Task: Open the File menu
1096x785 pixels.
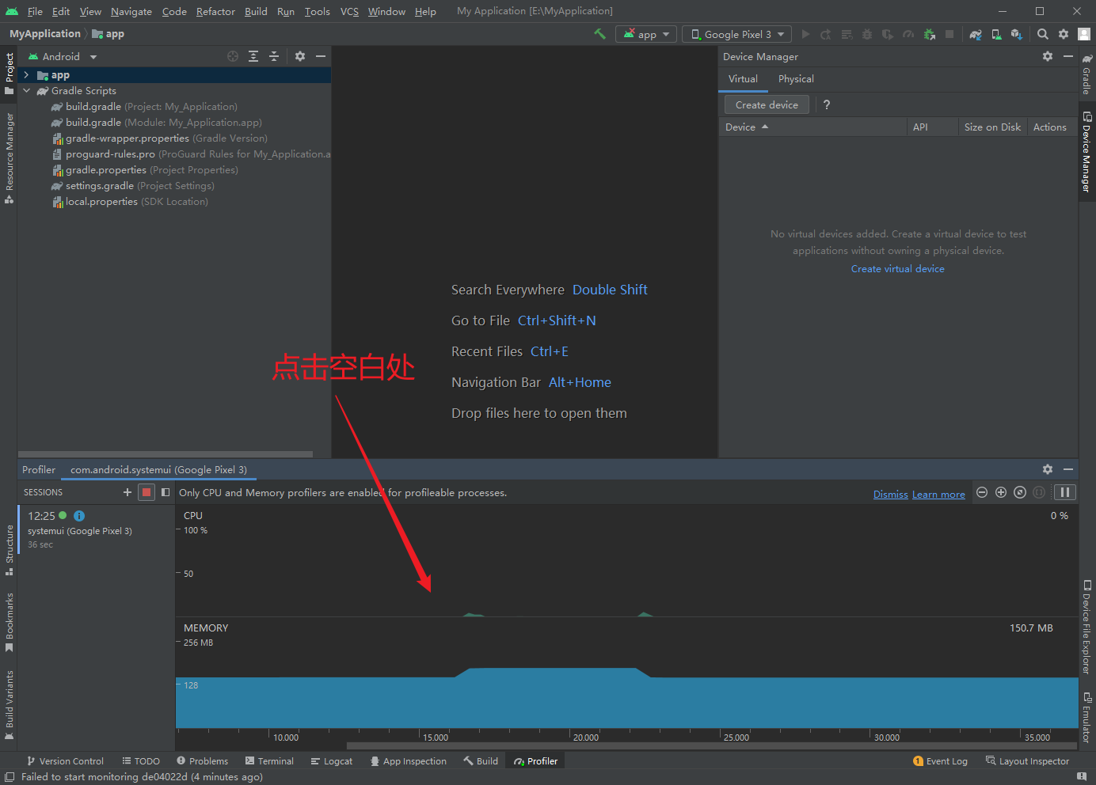Action: tap(35, 11)
